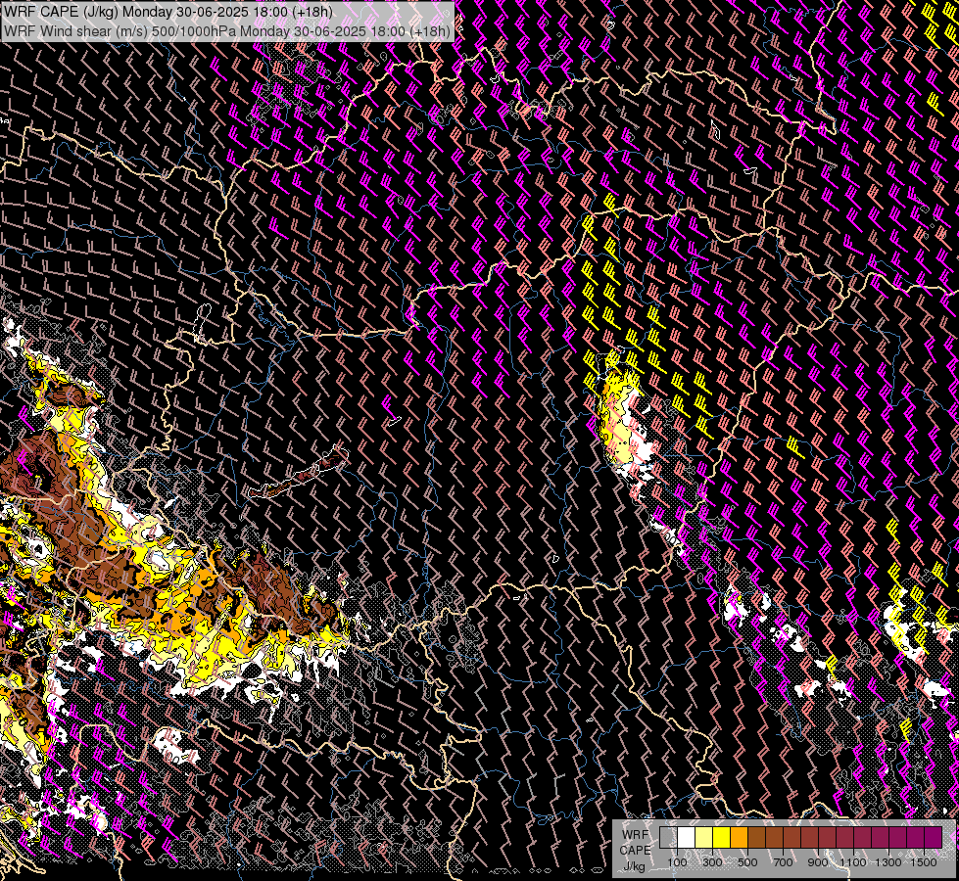Click the WRF Wind shear title line
The image size is (959, 881).
(227, 31)
